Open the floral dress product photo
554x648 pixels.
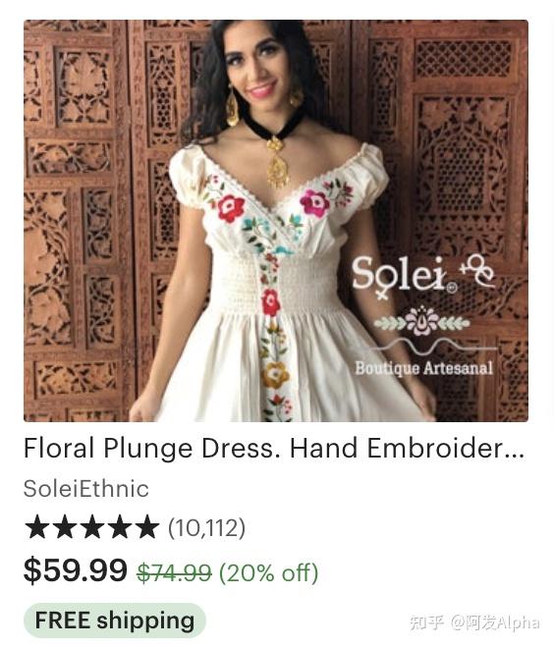pyautogui.click(x=276, y=221)
